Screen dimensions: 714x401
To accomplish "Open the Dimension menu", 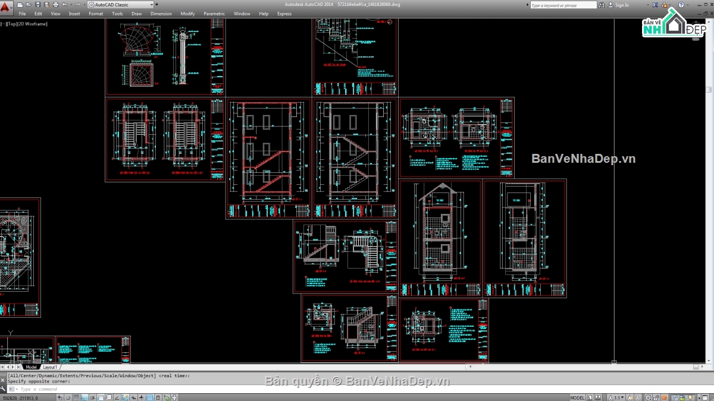I will click(161, 13).
